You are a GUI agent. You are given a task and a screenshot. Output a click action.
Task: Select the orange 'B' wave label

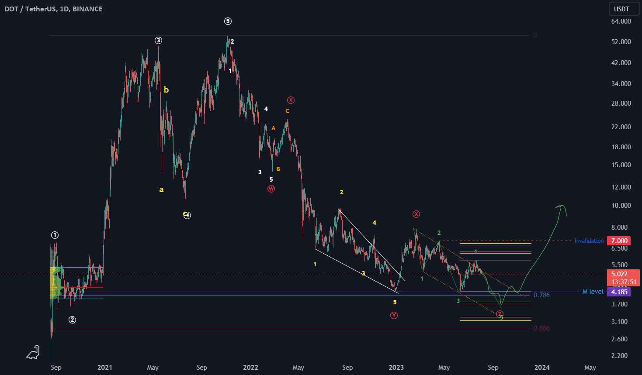tap(278, 169)
